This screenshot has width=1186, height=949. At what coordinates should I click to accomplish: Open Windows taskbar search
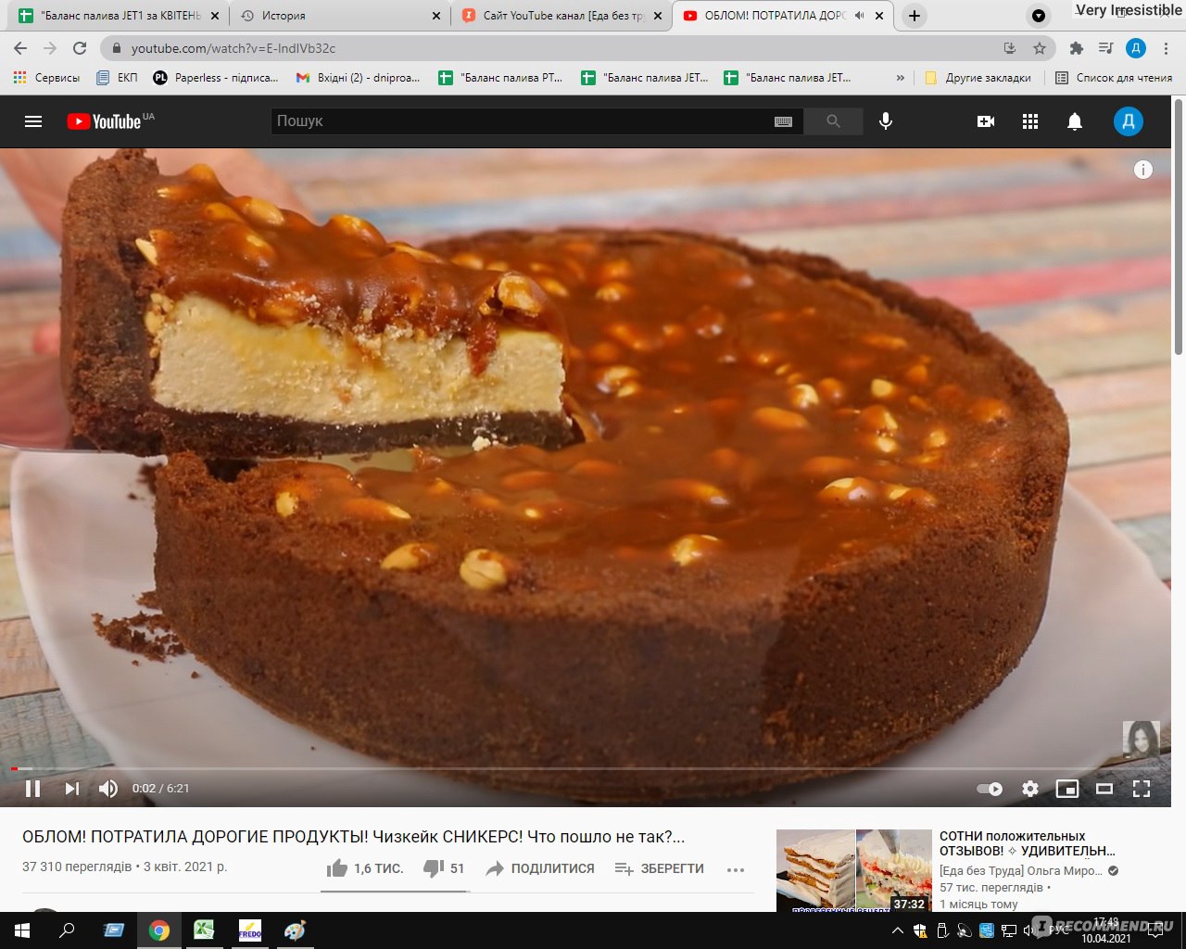[67, 930]
